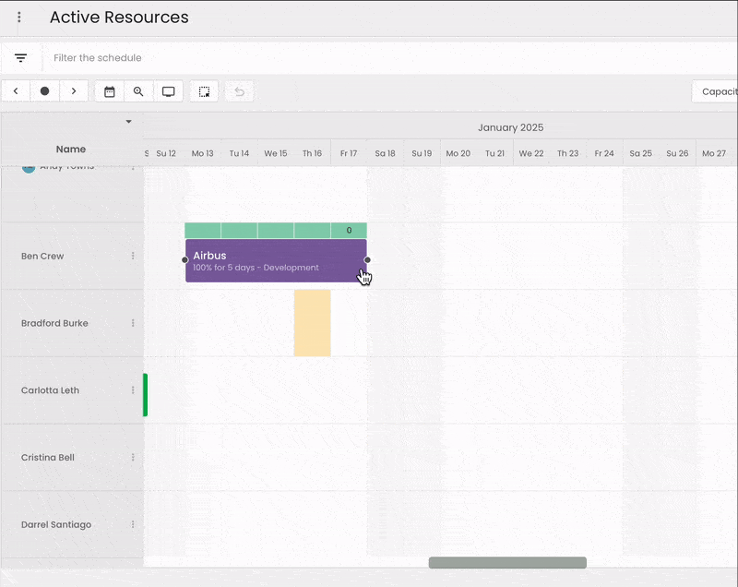Click the Th 16 day header
The image size is (738, 587).
(312, 153)
